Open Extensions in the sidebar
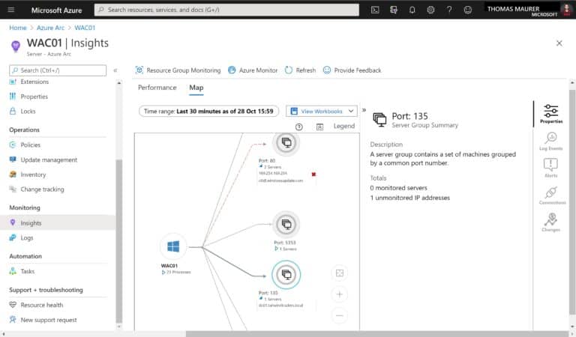 tap(34, 82)
